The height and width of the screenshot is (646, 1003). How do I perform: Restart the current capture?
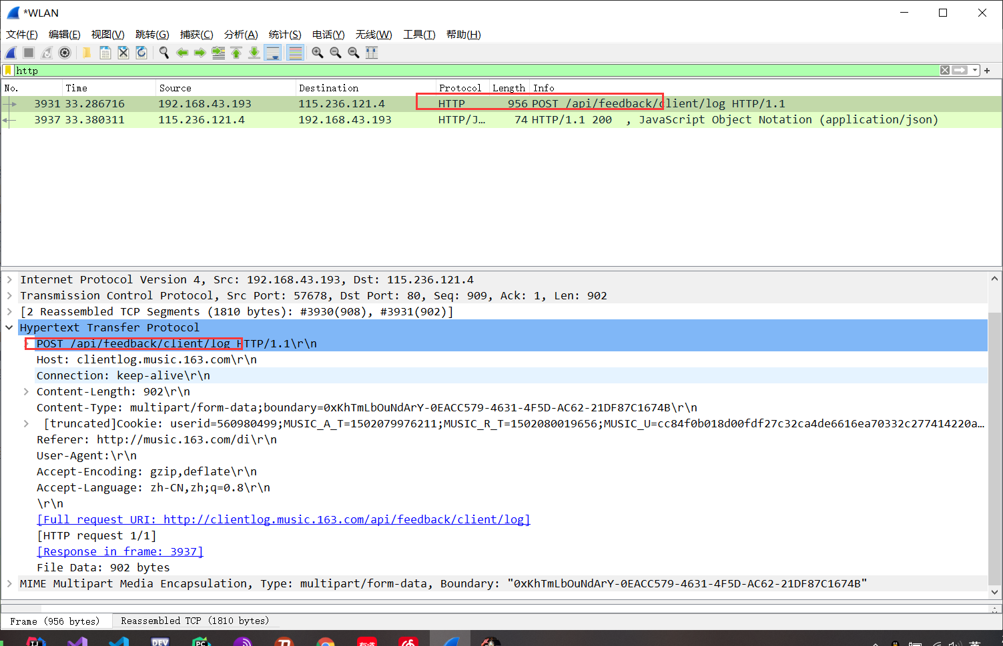[x=47, y=53]
